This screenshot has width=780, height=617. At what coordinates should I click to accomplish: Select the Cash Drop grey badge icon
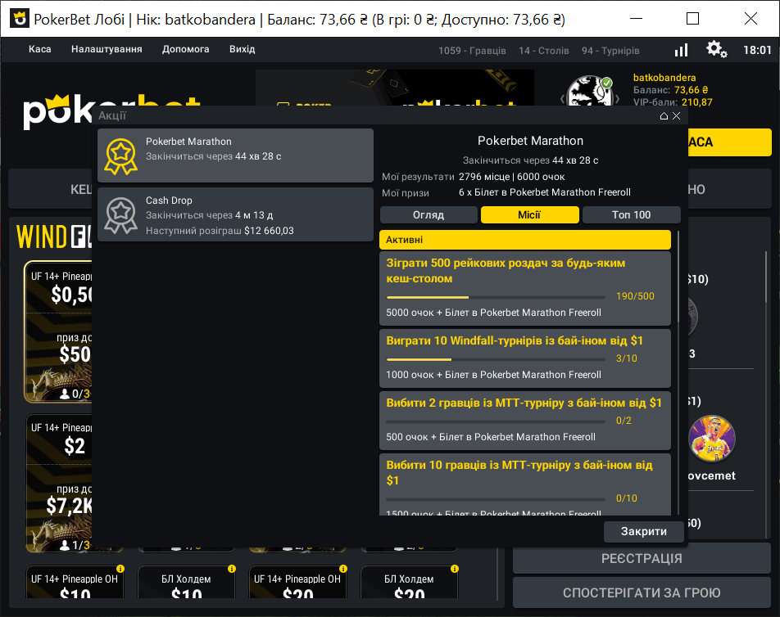click(x=120, y=215)
